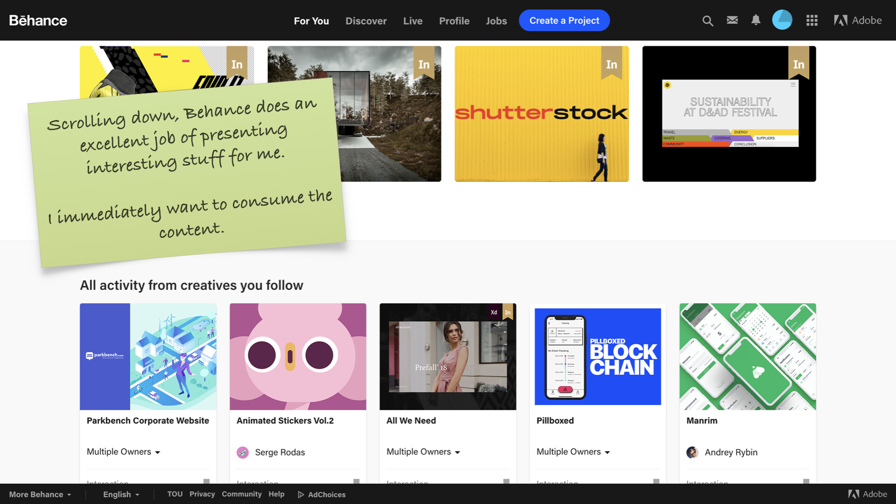
Task: Open messages envelope icon
Action: click(x=732, y=20)
